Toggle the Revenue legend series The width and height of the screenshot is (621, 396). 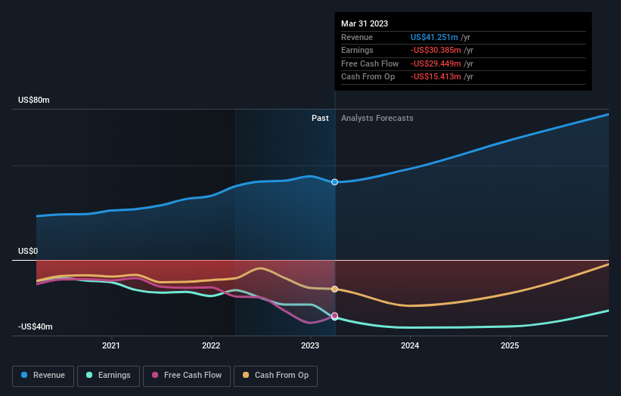[x=43, y=376]
